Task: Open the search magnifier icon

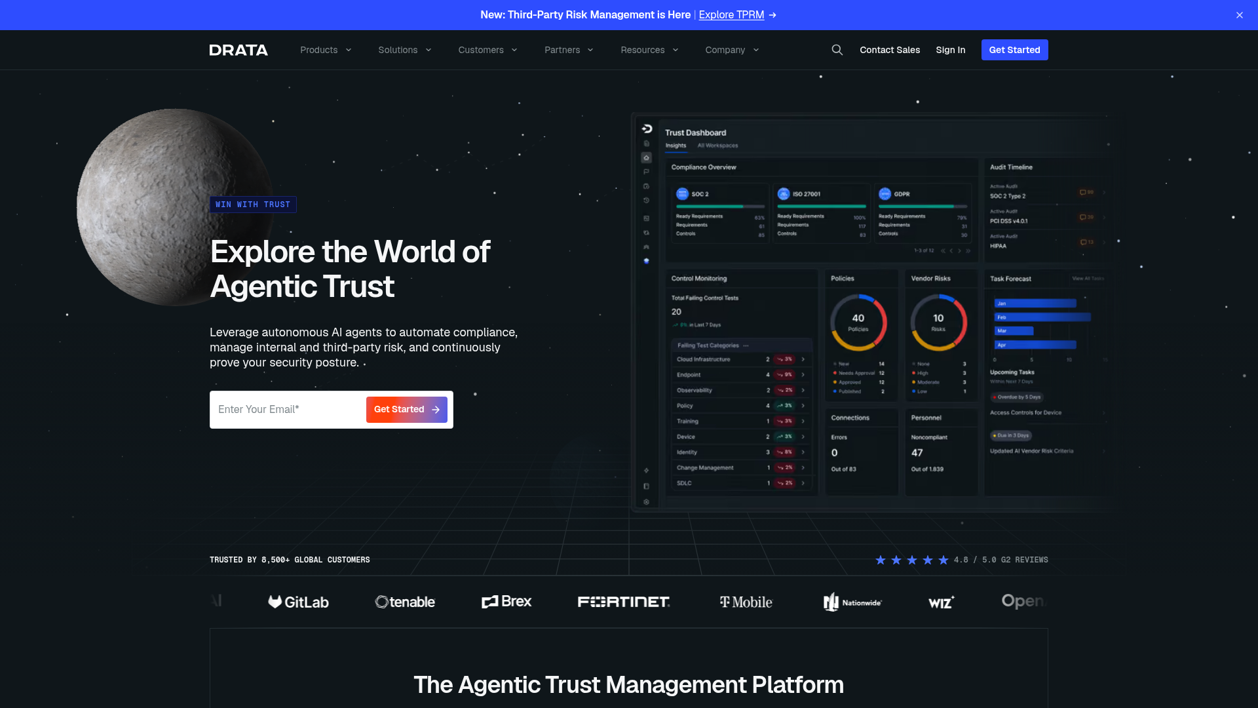Action: pos(837,50)
